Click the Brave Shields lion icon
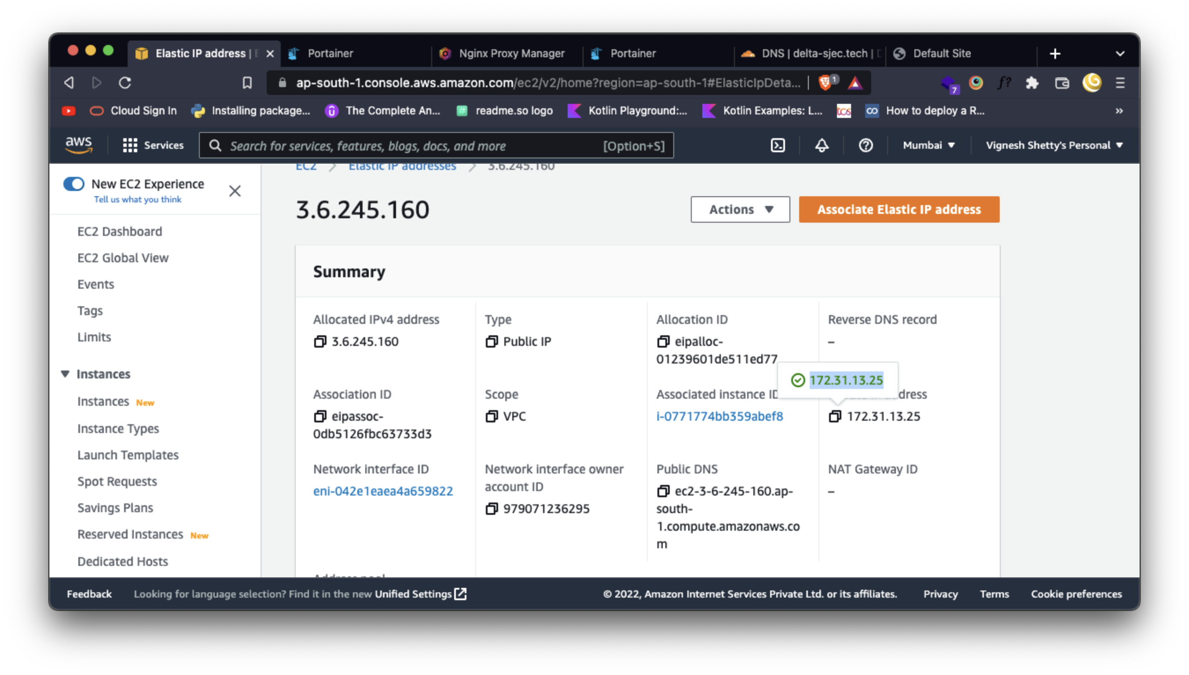Screen dimensions: 1189x675 pos(826,83)
